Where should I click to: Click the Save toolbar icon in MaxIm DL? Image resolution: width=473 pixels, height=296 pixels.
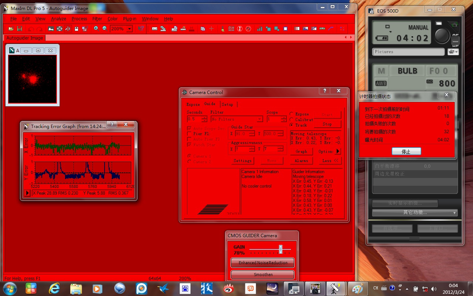click(20, 28)
